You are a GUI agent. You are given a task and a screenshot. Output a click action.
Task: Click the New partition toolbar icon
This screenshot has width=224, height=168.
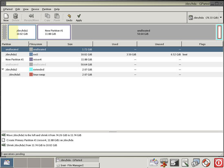(x=6, y=16)
